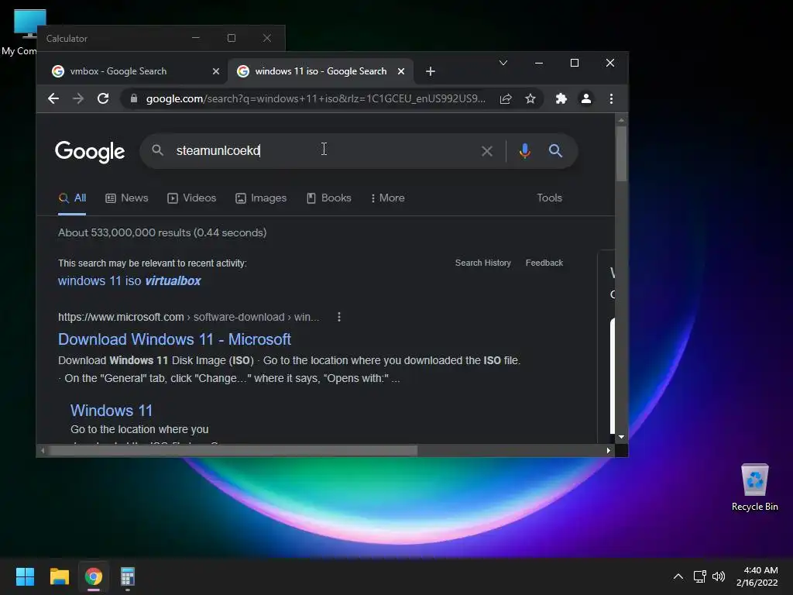Open network status tray icon
Screen dimensions: 793x595
699,576
